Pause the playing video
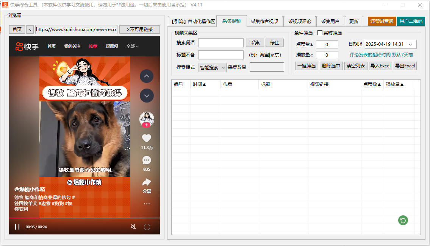 (x=17, y=226)
